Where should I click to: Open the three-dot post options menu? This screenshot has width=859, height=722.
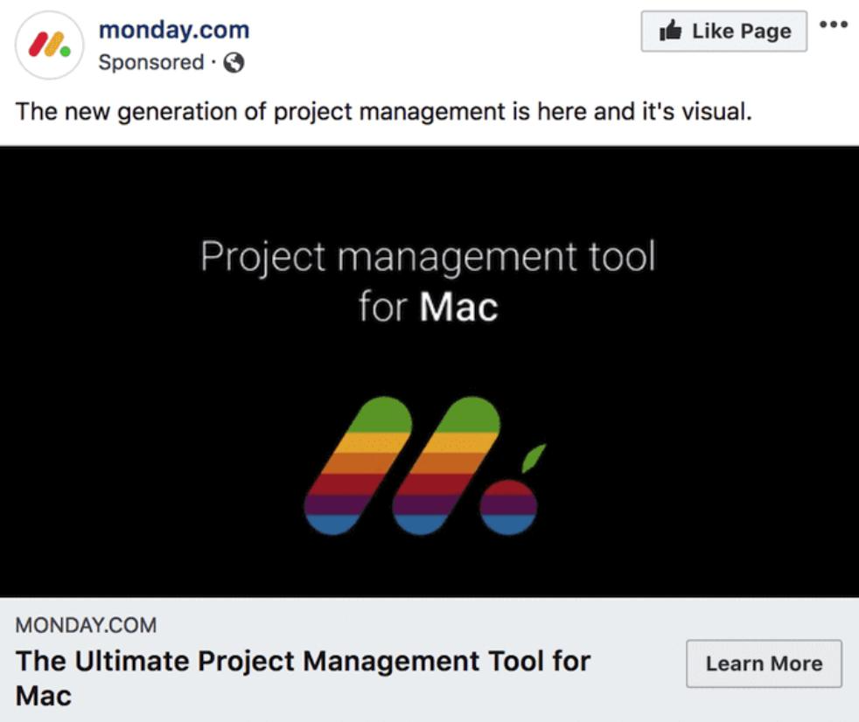834,24
